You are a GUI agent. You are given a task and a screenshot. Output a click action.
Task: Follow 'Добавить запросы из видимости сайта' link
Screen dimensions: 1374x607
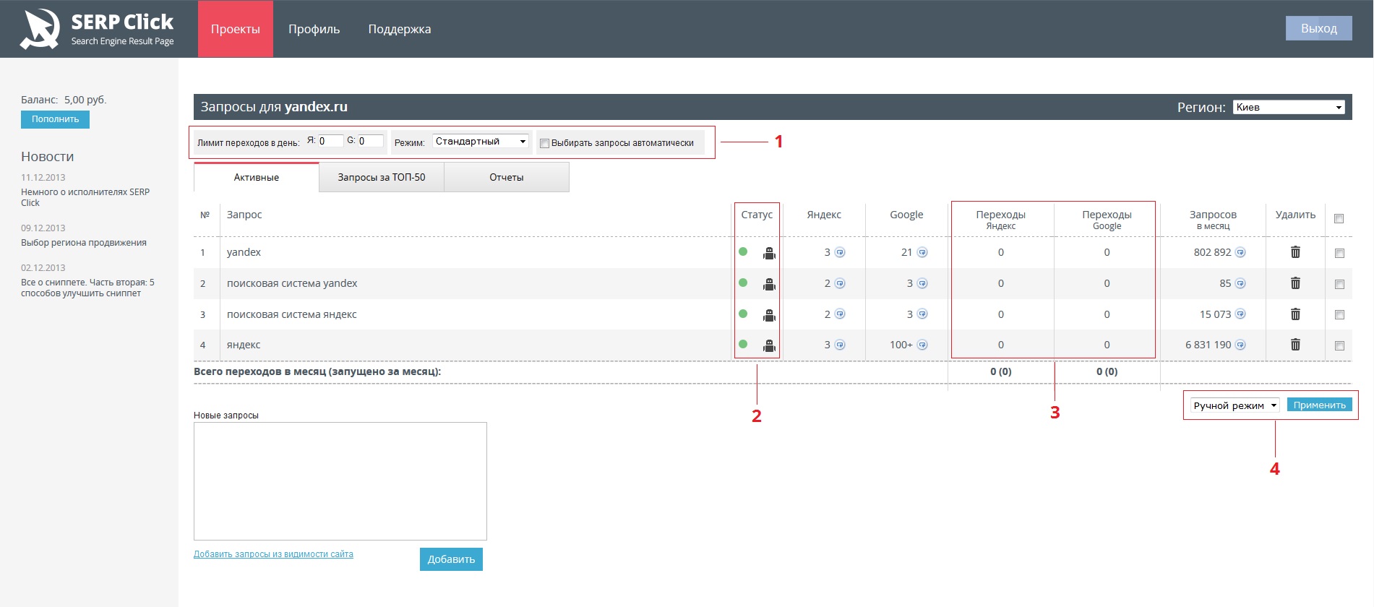[x=273, y=554]
